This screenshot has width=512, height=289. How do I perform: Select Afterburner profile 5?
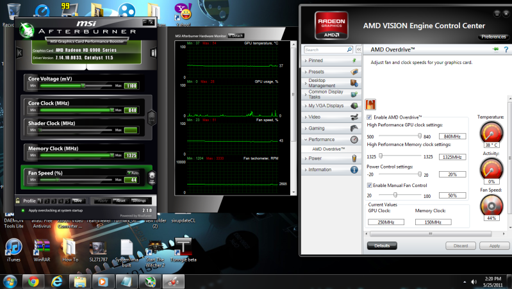click(67, 201)
